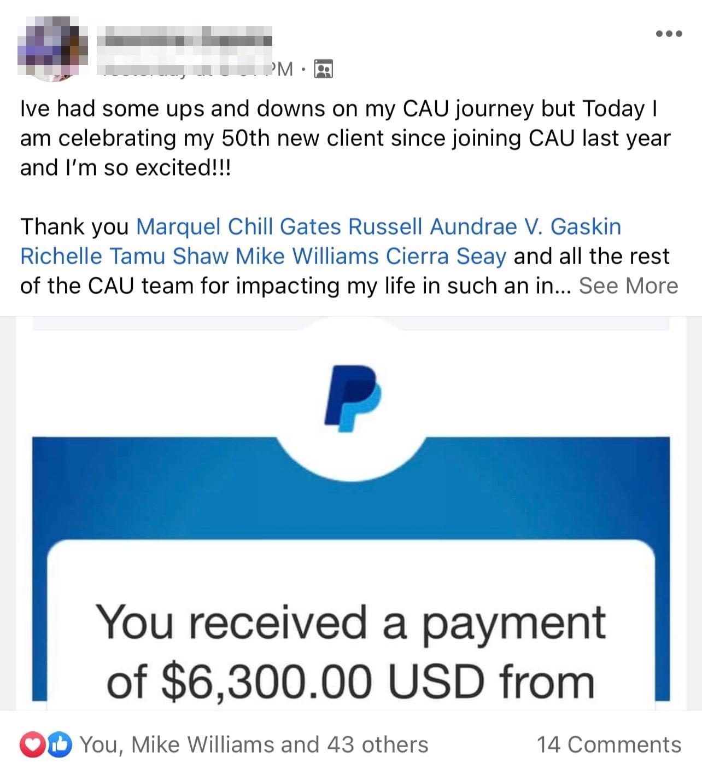The height and width of the screenshot is (774, 702).
Task: Show who reacted: 'You, Mike Williams and 43 others'
Action: click(x=254, y=744)
